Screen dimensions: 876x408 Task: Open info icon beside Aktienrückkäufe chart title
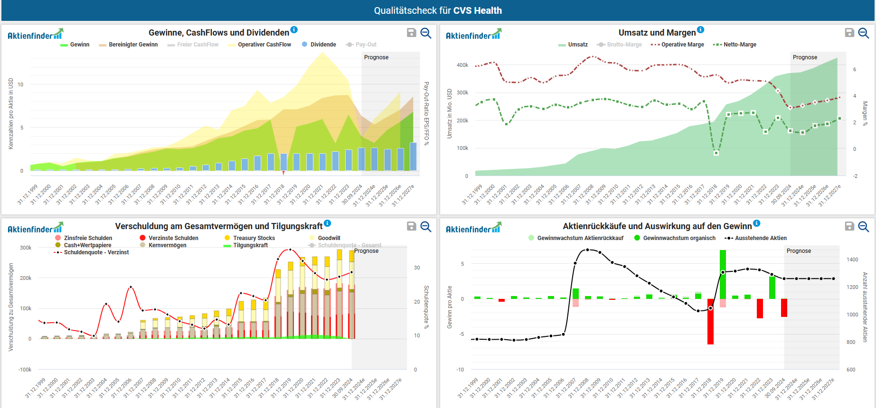[757, 223]
